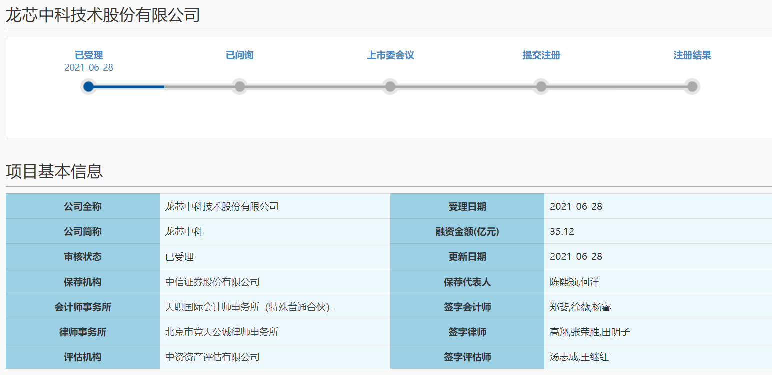Open the 中信证券股份有限公司 sponsor link

click(x=212, y=282)
